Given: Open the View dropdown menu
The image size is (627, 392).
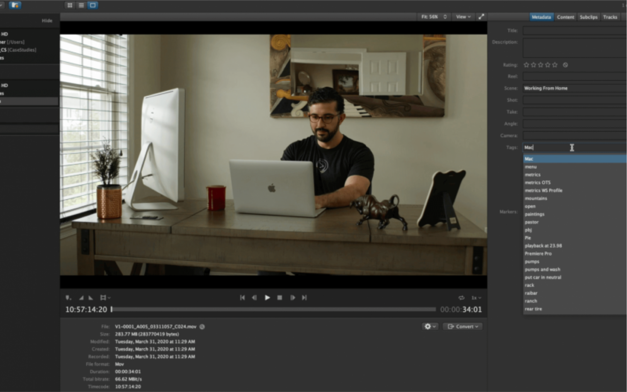Looking at the screenshot, I should coord(463,17).
